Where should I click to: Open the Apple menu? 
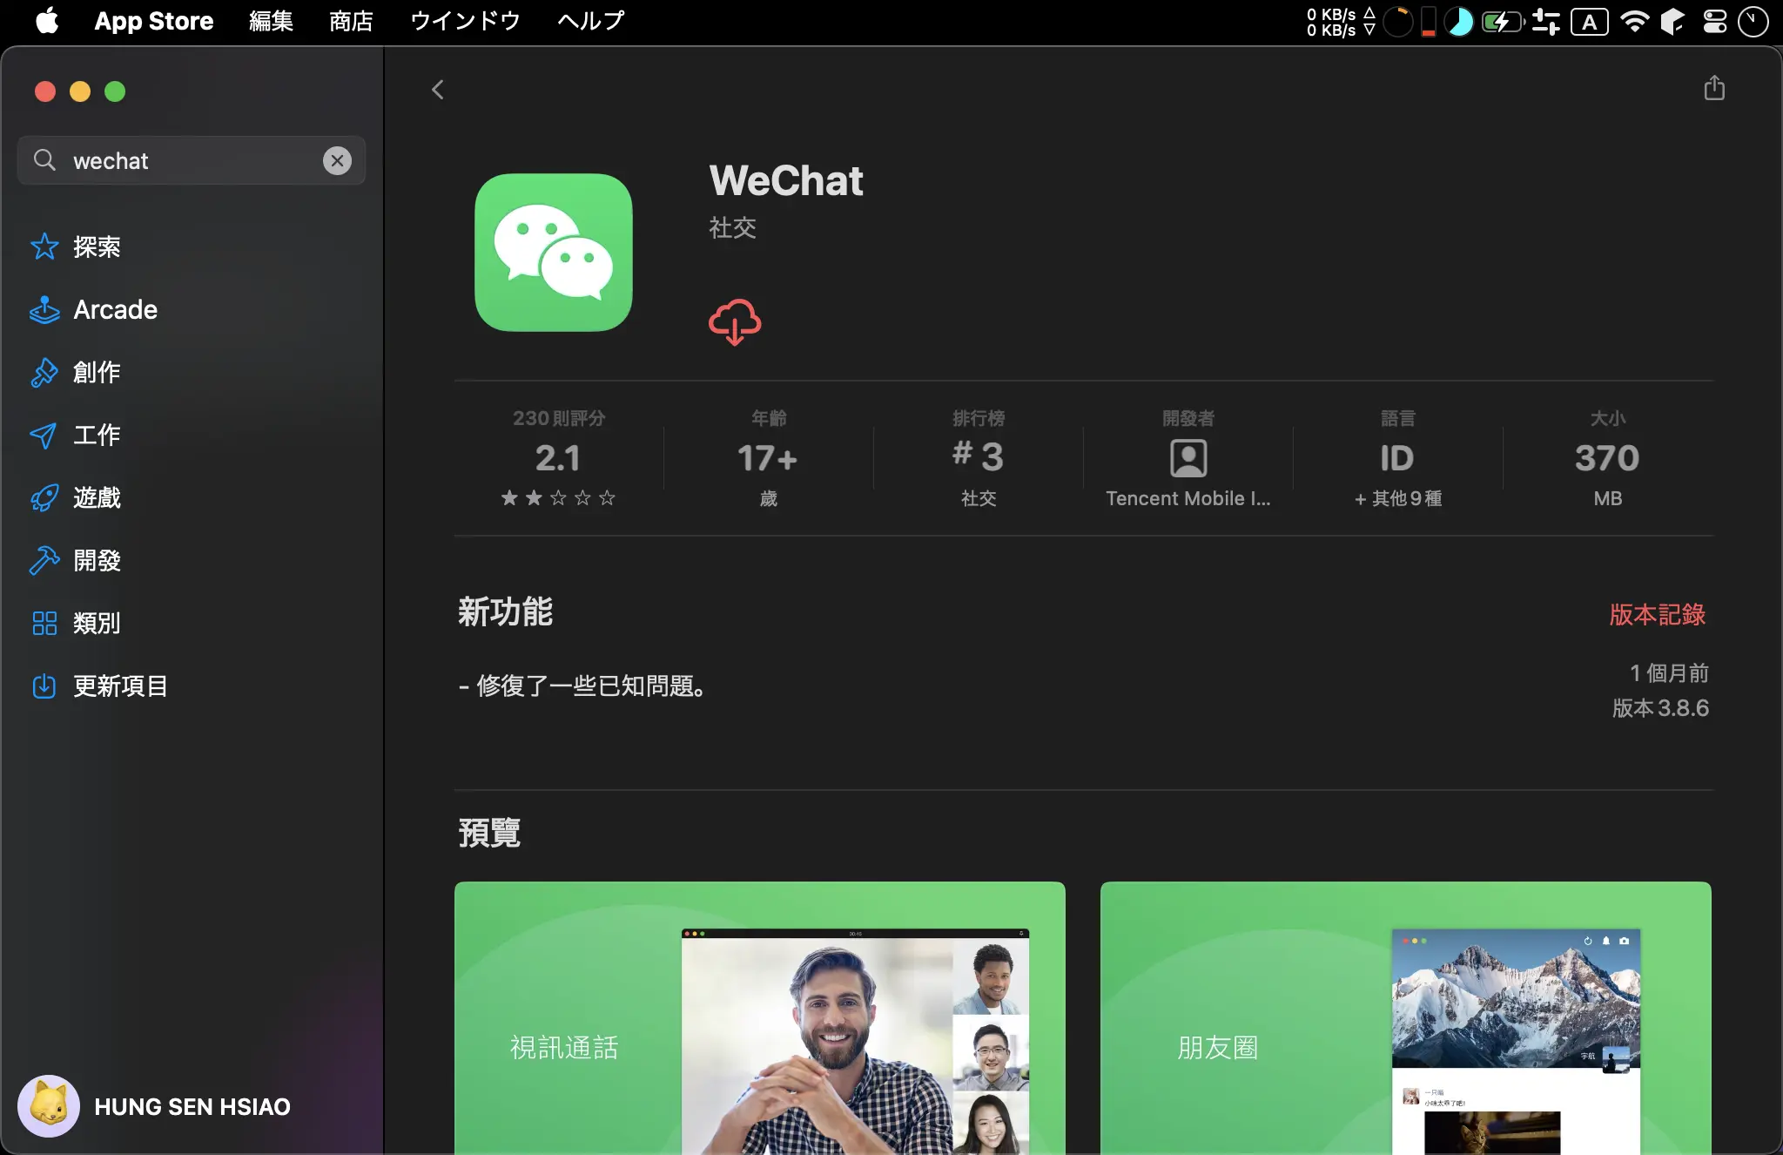pyautogui.click(x=47, y=21)
